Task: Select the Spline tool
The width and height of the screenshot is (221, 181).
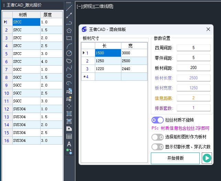Action: pyautogui.click(x=69, y=68)
